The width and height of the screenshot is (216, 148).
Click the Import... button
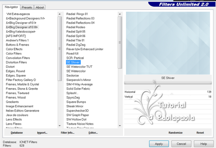click(42, 133)
